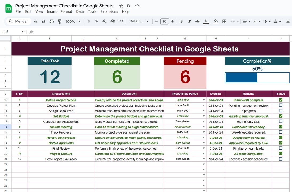Click the document title to rename

(64, 6)
